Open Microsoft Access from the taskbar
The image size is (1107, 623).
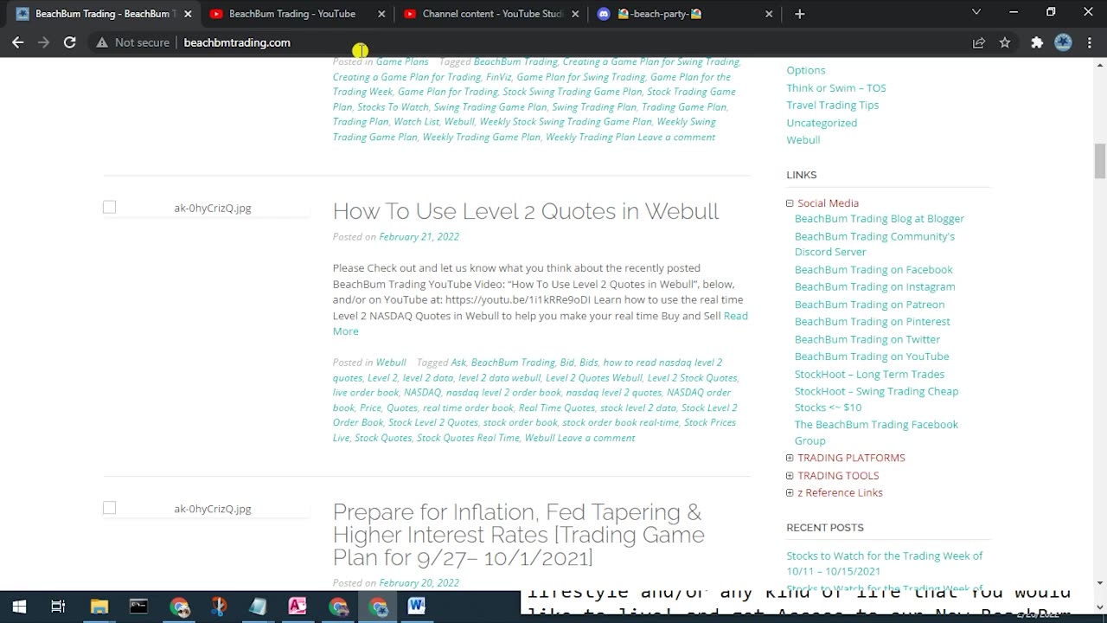[x=298, y=607]
